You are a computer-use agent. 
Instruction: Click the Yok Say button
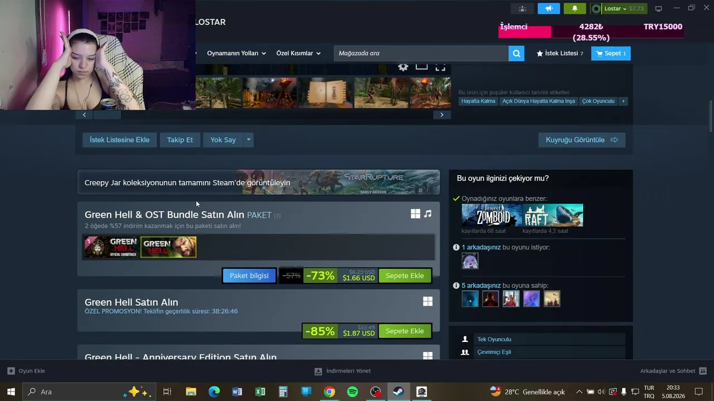click(223, 140)
